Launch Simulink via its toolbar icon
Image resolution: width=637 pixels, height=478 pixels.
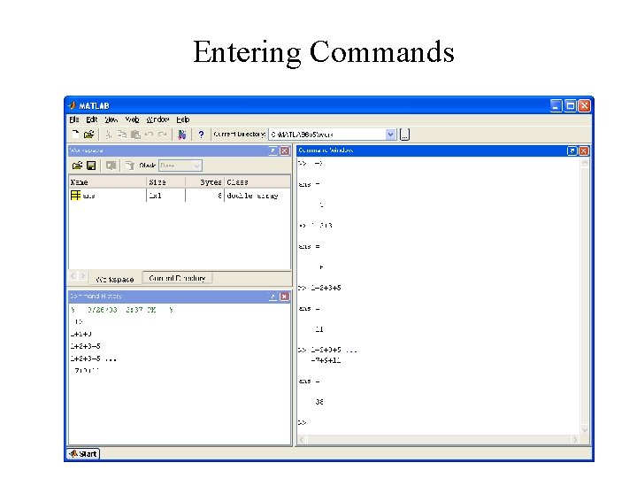click(182, 135)
